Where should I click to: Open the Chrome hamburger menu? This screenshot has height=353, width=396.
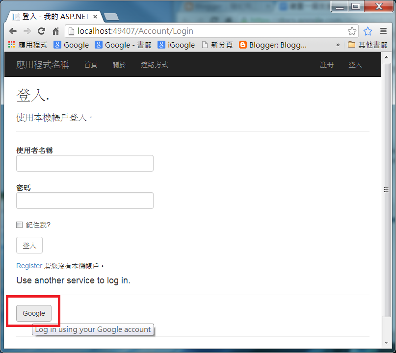(x=383, y=31)
